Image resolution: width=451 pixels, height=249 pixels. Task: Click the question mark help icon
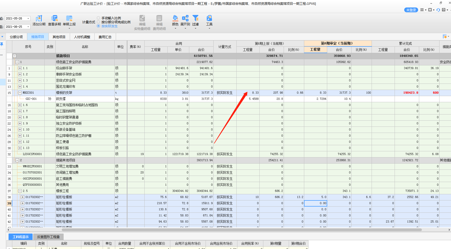444,10
